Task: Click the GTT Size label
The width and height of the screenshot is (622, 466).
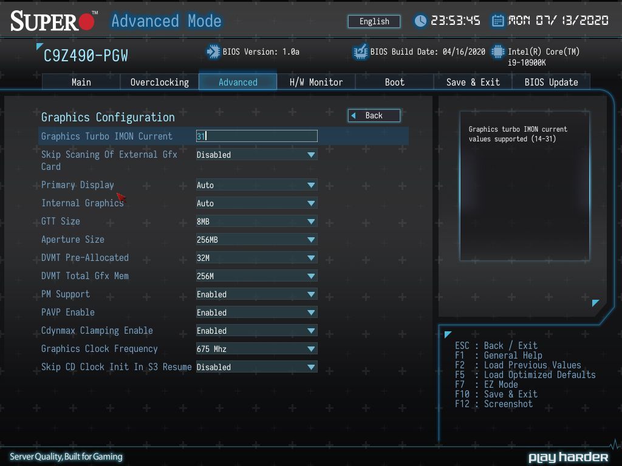Action: click(x=61, y=221)
